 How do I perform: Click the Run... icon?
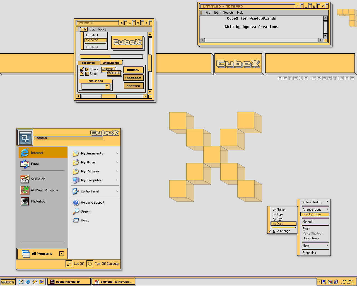click(76, 220)
